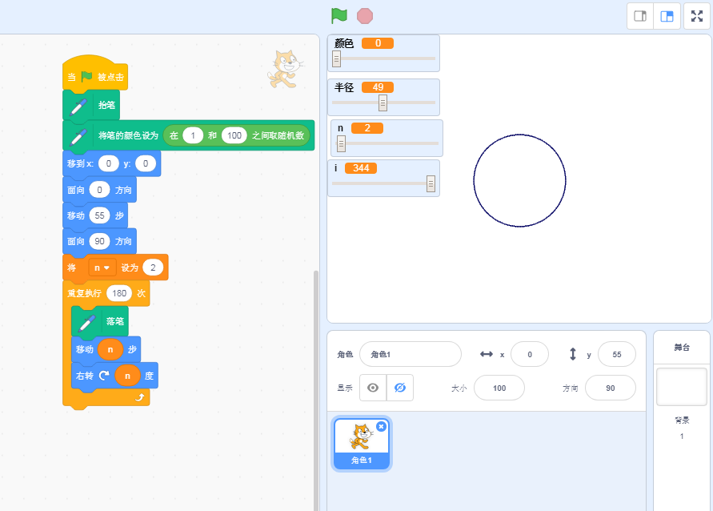Edit the value 2 in set n block

tap(153, 268)
